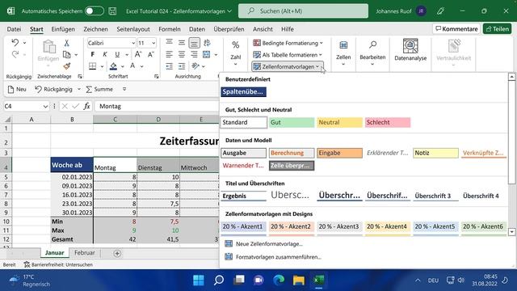
Task: Click the Format Painter brush icon
Action: click(67, 66)
